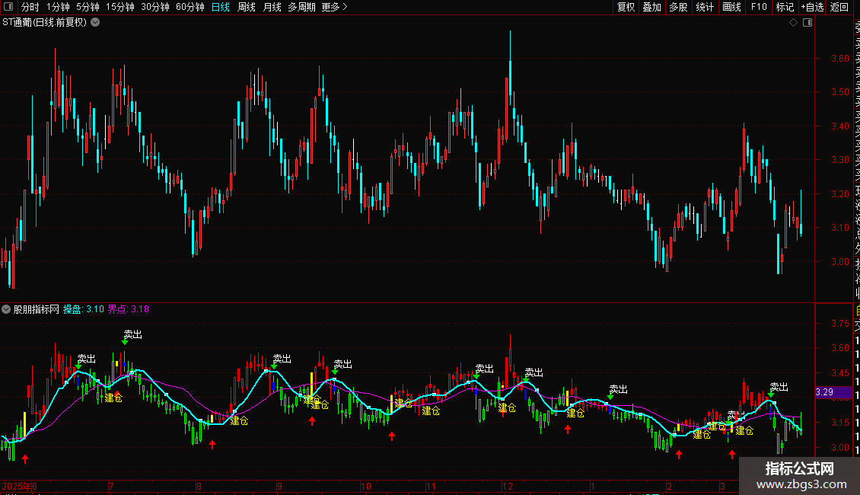Select the 30分钟 period
Screen dimensions: 860x495
(155, 7)
